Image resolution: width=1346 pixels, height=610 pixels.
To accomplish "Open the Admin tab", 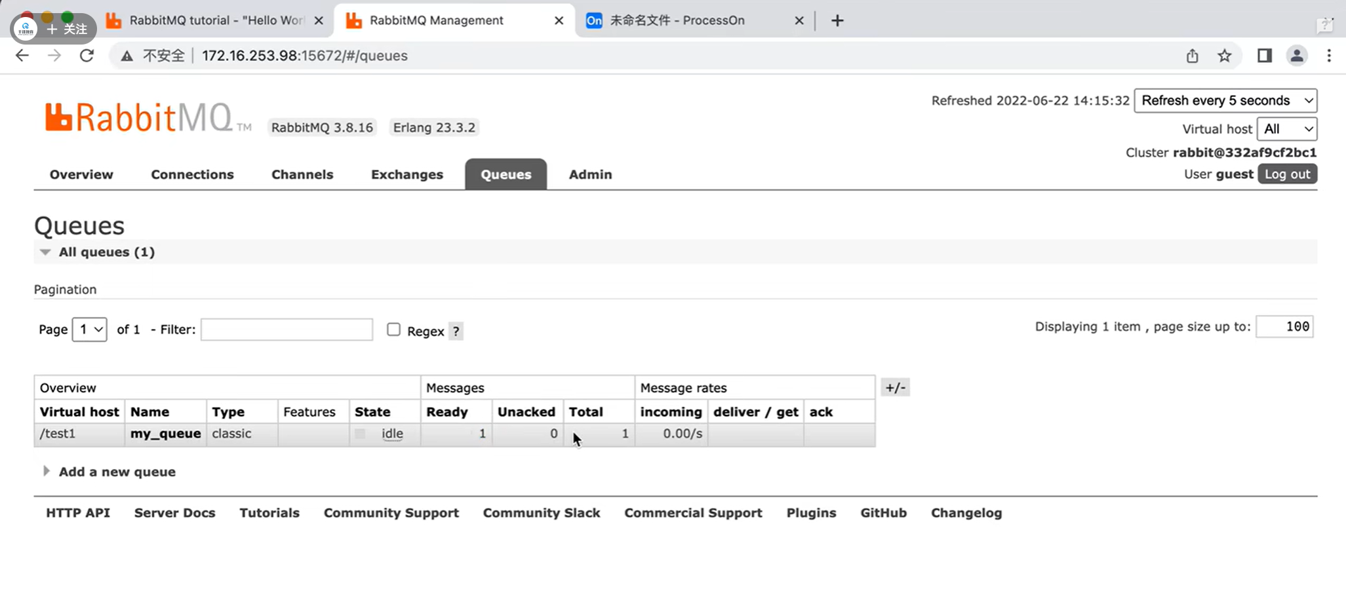I will [x=590, y=174].
